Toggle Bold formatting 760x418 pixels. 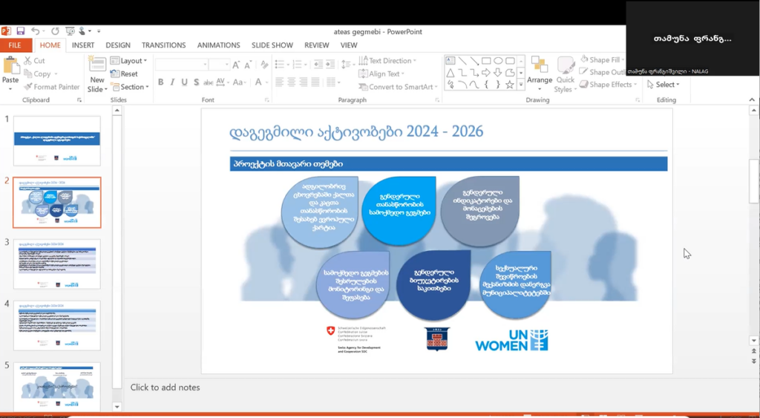[160, 82]
